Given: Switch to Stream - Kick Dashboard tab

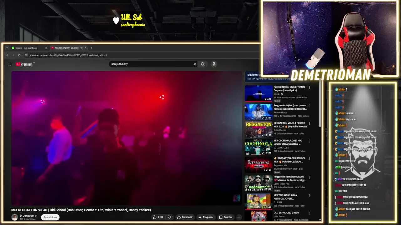Looking at the screenshot, I should (29, 48).
